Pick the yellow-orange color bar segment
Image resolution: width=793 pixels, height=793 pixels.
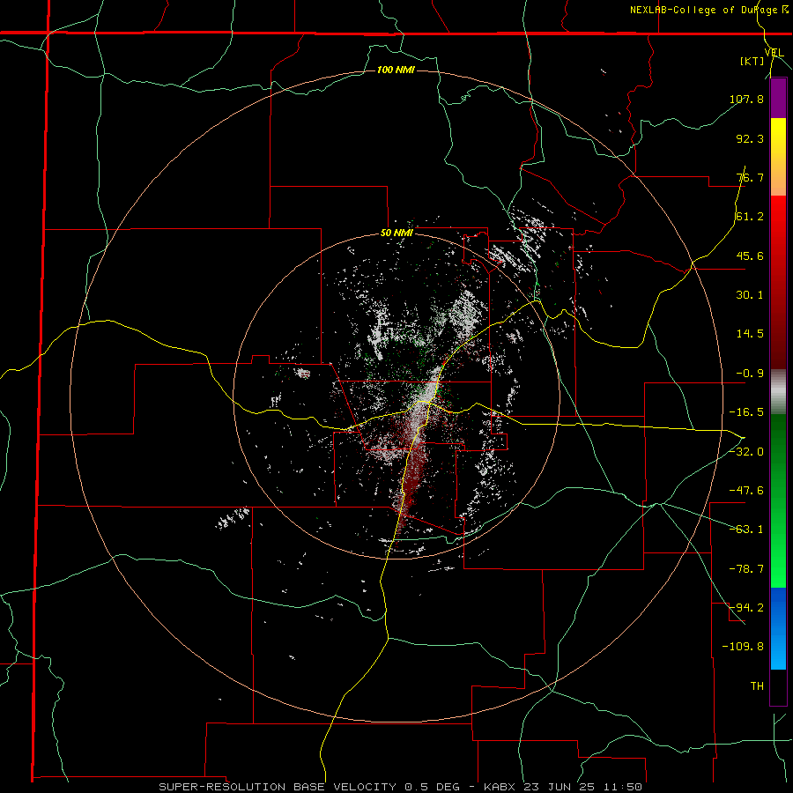pyautogui.click(x=778, y=157)
